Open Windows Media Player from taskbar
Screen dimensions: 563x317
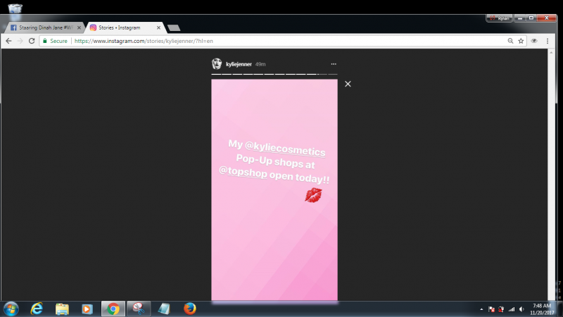click(87, 309)
